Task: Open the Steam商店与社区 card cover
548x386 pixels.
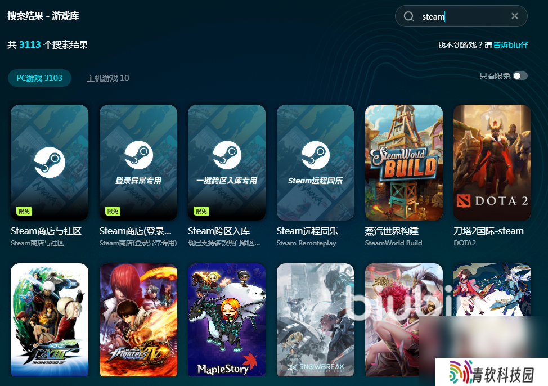Action: (x=50, y=163)
